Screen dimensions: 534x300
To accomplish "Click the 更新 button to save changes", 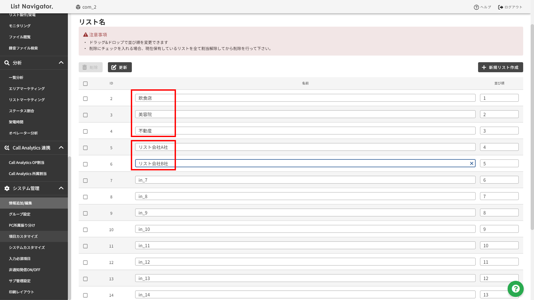I will pyautogui.click(x=120, y=67).
